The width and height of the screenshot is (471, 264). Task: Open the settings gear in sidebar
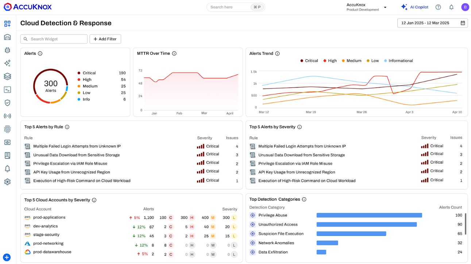coord(7,182)
